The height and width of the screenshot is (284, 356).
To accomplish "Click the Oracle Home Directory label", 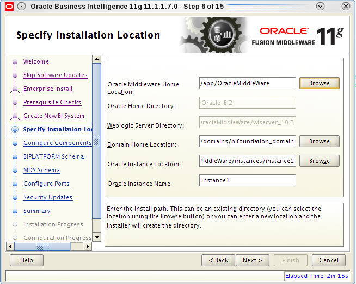I will click(141, 106).
